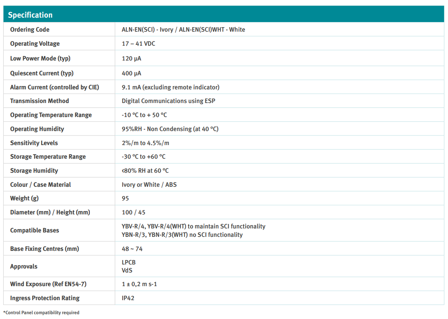Click the IP42 ingress protection value
448x319 pixels.
click(x=129, y=298)
